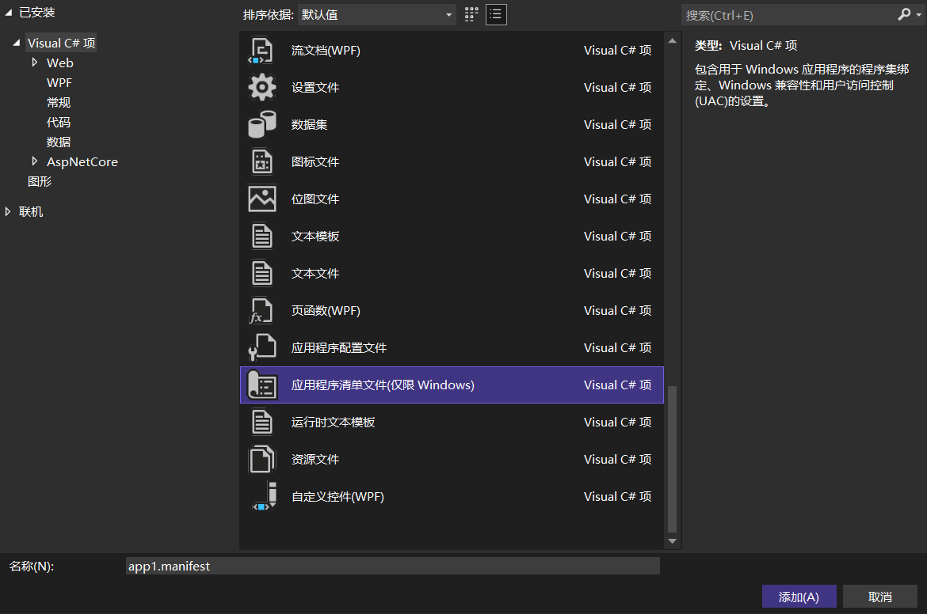Viewport: 927px width, 614px height.
Task: Expand the AspNetCore tree node
Action: tap(34, 161)
